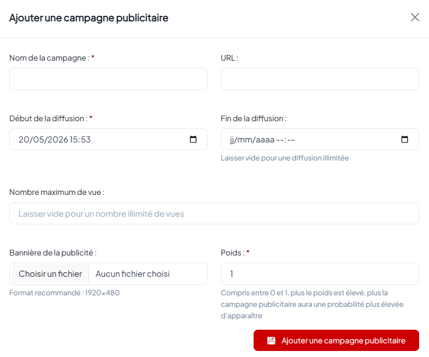Select the mm segment in end date
The height and width of the screenshot is (357, 429).
[x=245, y=140]
